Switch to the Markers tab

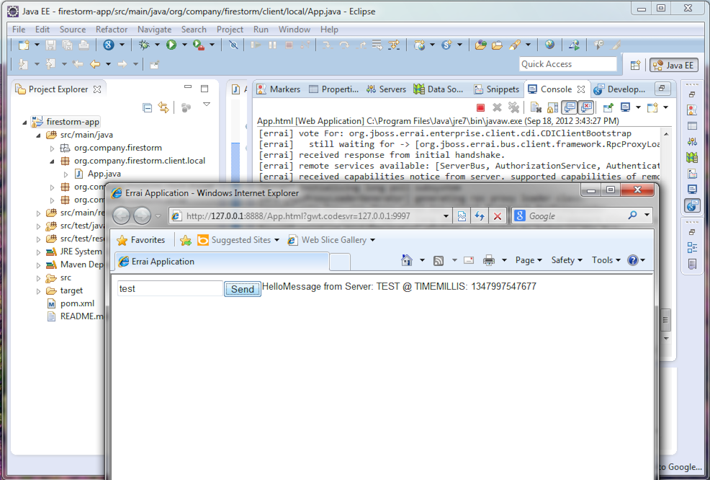tap(279, 89)
